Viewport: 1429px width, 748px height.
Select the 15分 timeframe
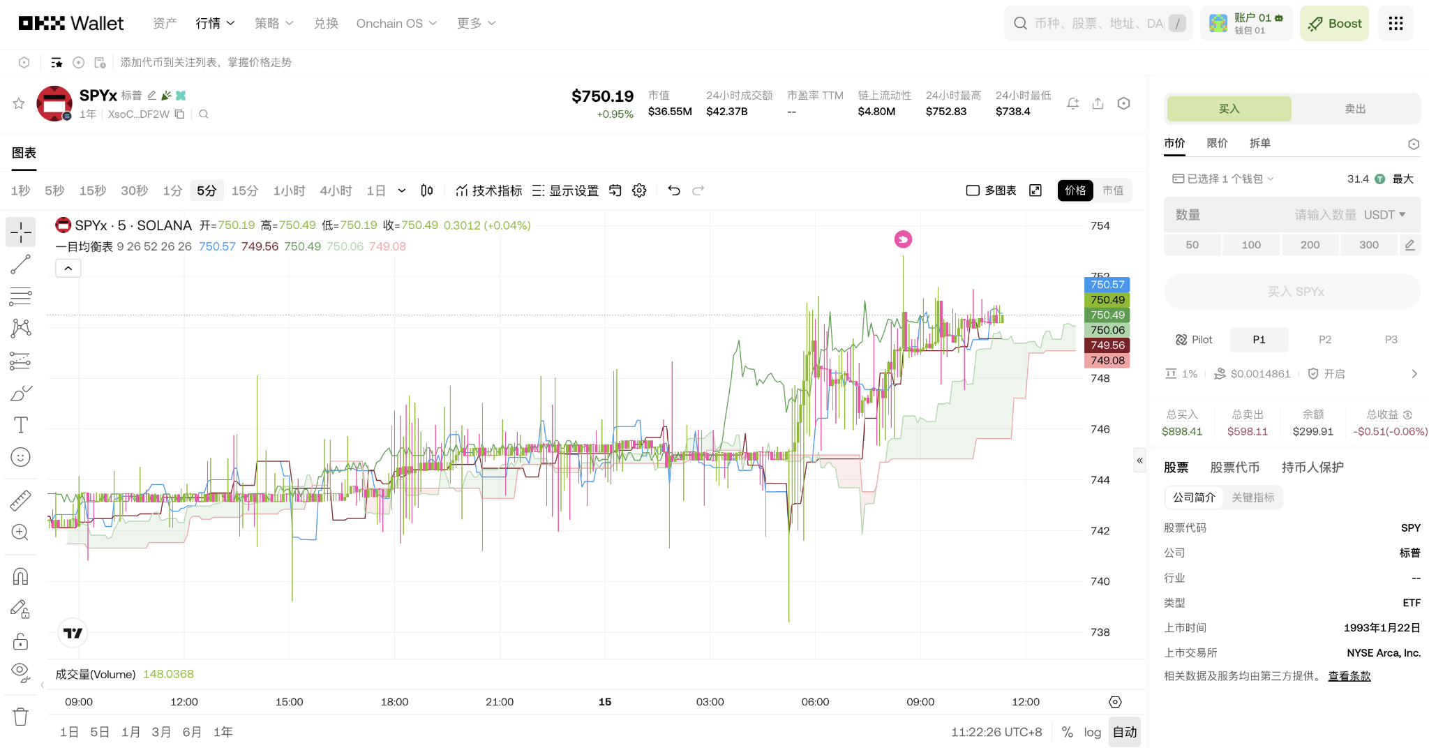(245, 190)
